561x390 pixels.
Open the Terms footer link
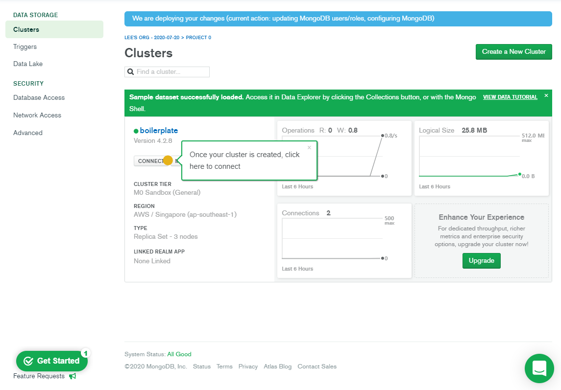[224, 367]
